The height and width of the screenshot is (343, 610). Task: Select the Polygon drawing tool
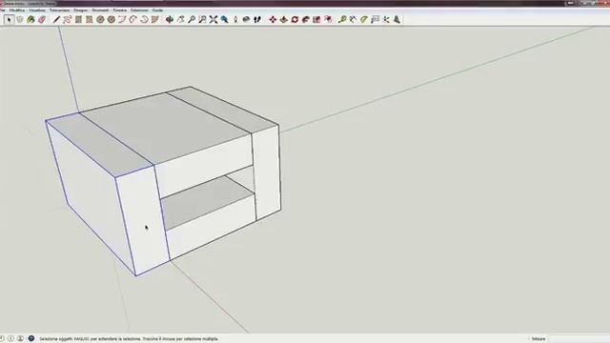(112, 19)
